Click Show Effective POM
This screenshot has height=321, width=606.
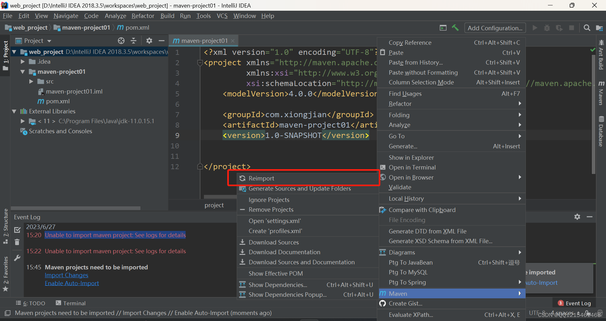pyautogui.click(x=308, y=273)
